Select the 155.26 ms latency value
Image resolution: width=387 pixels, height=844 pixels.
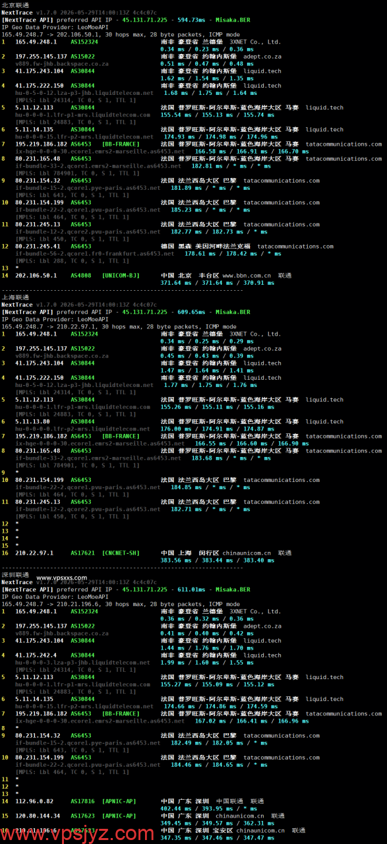pos(177,407)
